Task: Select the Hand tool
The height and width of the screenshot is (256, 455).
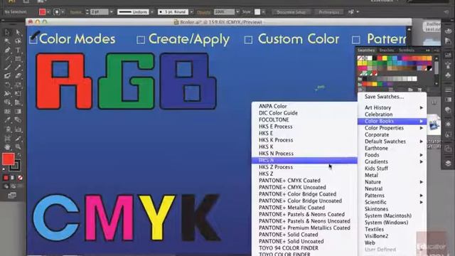Action: pyautogui.click(x=7, y=147)
